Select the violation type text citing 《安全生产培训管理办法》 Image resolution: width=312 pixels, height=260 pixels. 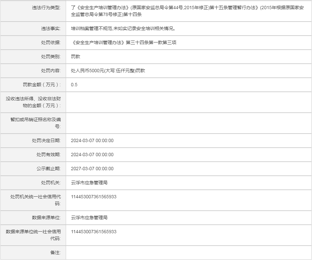pos(187,11)
